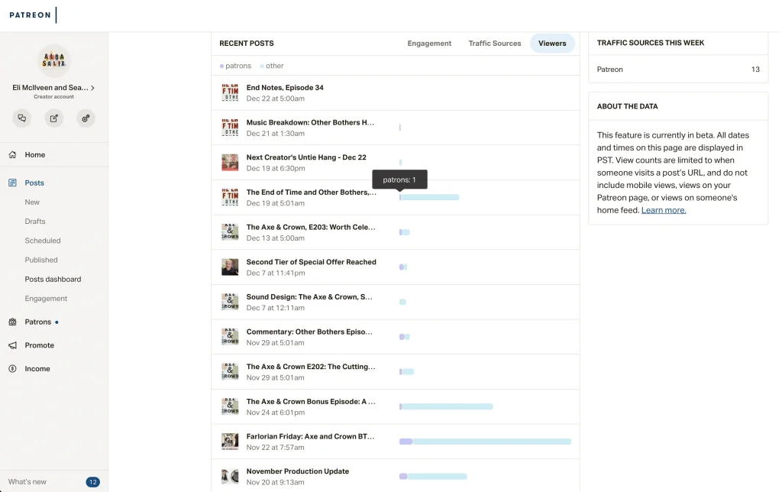Open Published posts

pos(41,260)
